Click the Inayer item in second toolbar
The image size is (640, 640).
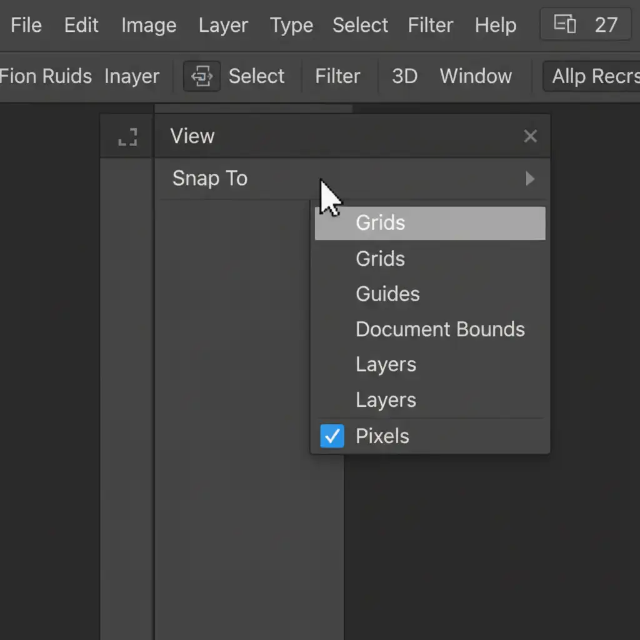(x=132, y=76)
